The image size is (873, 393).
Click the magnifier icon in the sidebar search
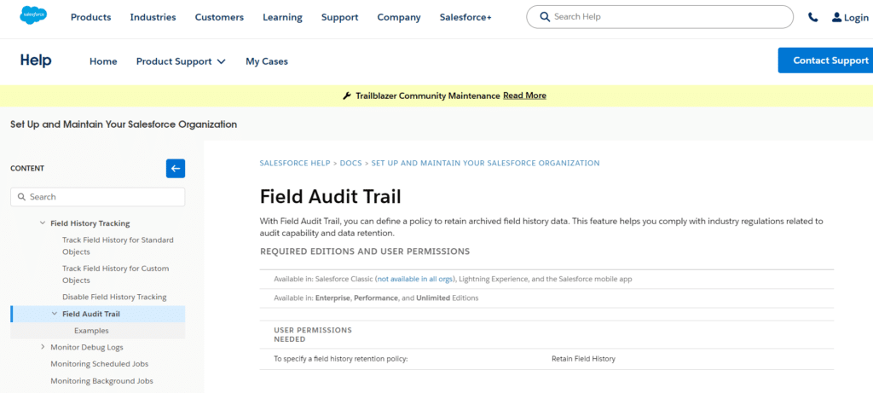click(x=21, y=197)
